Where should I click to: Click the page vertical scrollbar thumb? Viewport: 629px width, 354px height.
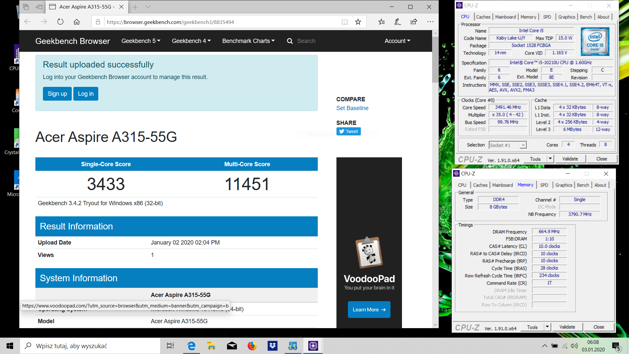tap(435, 59)
